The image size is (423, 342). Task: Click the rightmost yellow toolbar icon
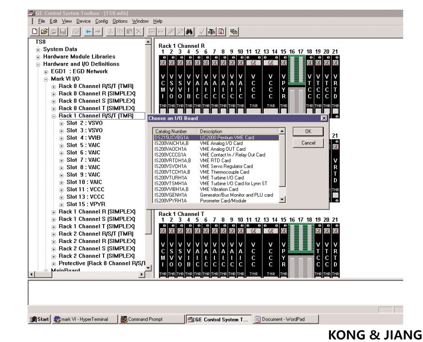234,31
